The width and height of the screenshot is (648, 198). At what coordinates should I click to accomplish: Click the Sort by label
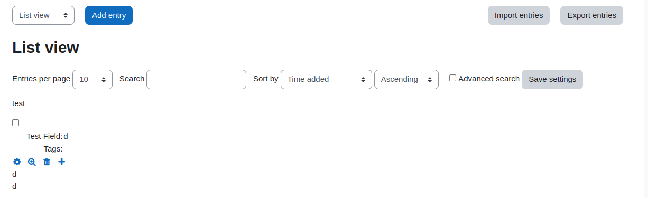coord(266,79)
